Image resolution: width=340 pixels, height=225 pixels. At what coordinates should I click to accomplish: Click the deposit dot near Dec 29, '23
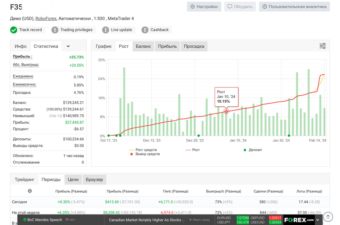198,136
